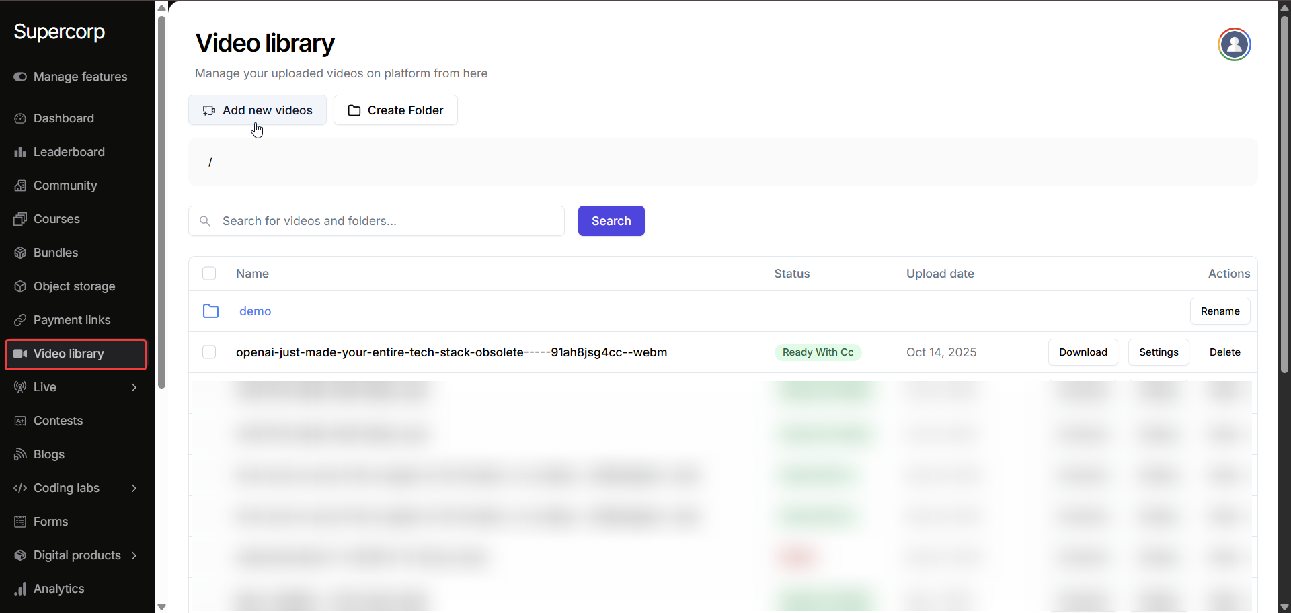Select the openai video row checkbox
Viewport: 1291px width, 613px height.
tap(209, 352)
